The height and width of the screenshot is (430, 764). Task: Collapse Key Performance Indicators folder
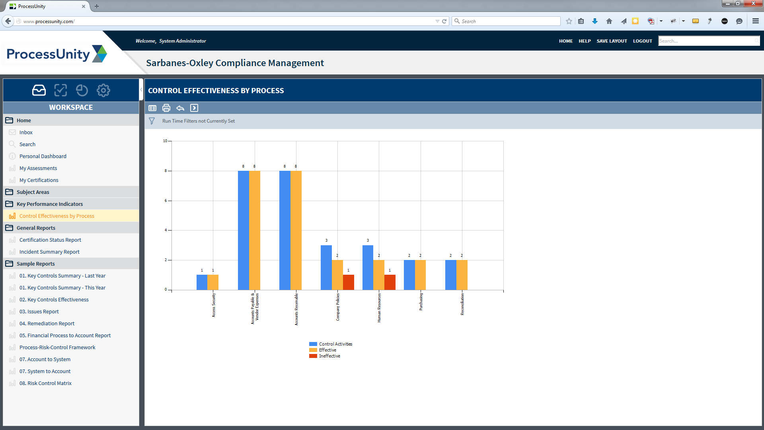9,204
